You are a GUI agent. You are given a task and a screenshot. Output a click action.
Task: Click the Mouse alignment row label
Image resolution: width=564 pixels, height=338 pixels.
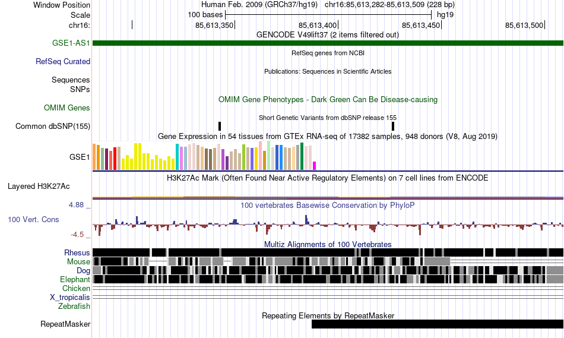pos(78,262)
